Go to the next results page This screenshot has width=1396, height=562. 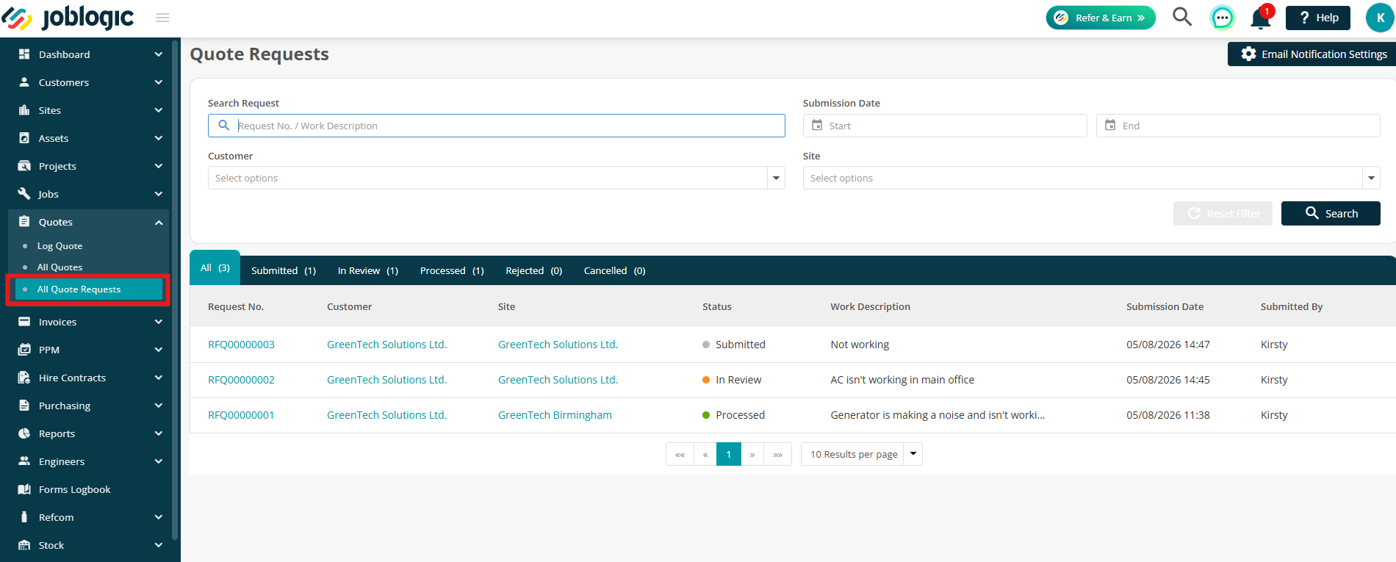coord(752,454)
